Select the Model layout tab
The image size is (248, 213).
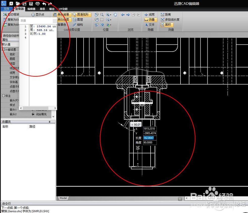pos(63,198)
